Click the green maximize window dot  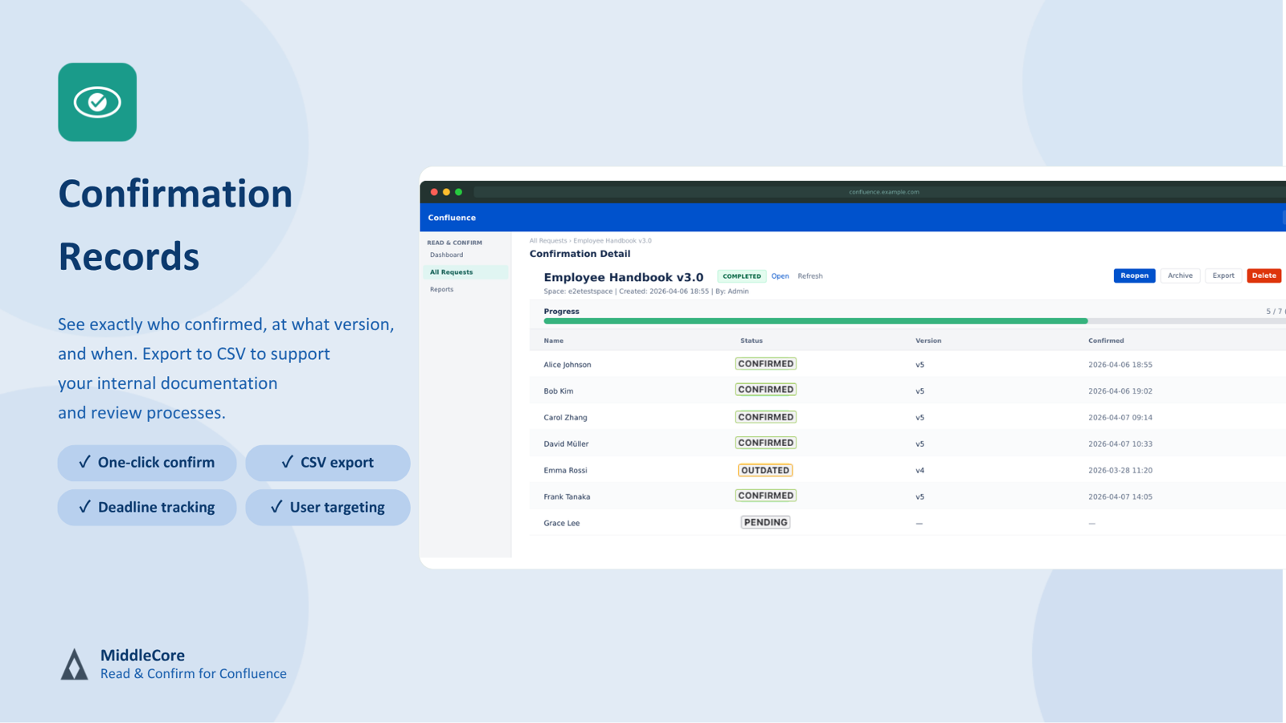coord(458,192)
